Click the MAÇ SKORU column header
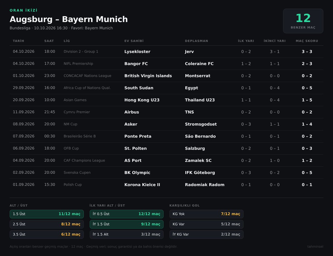 (x=307, y=41)
